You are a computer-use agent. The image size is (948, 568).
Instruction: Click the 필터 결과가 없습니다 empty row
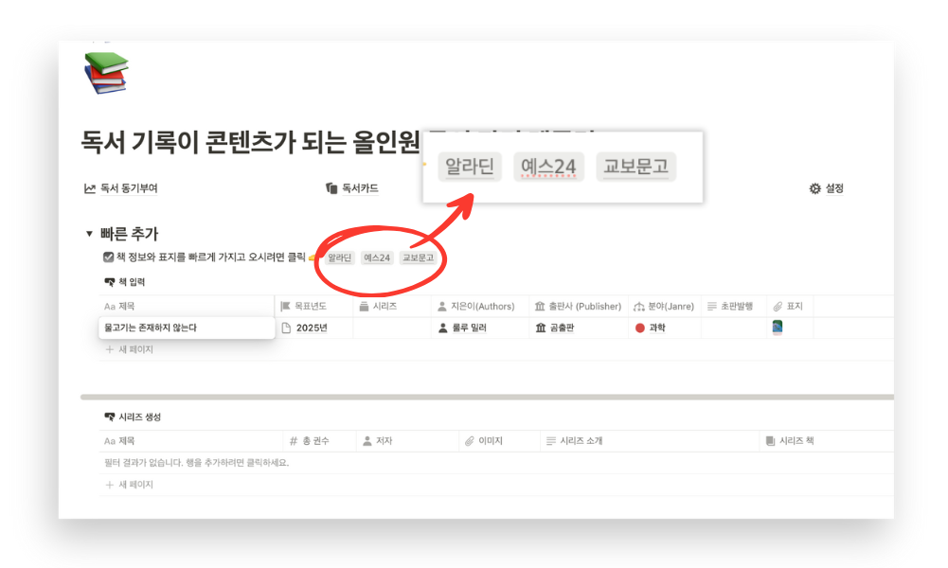[x=196, y=463]
